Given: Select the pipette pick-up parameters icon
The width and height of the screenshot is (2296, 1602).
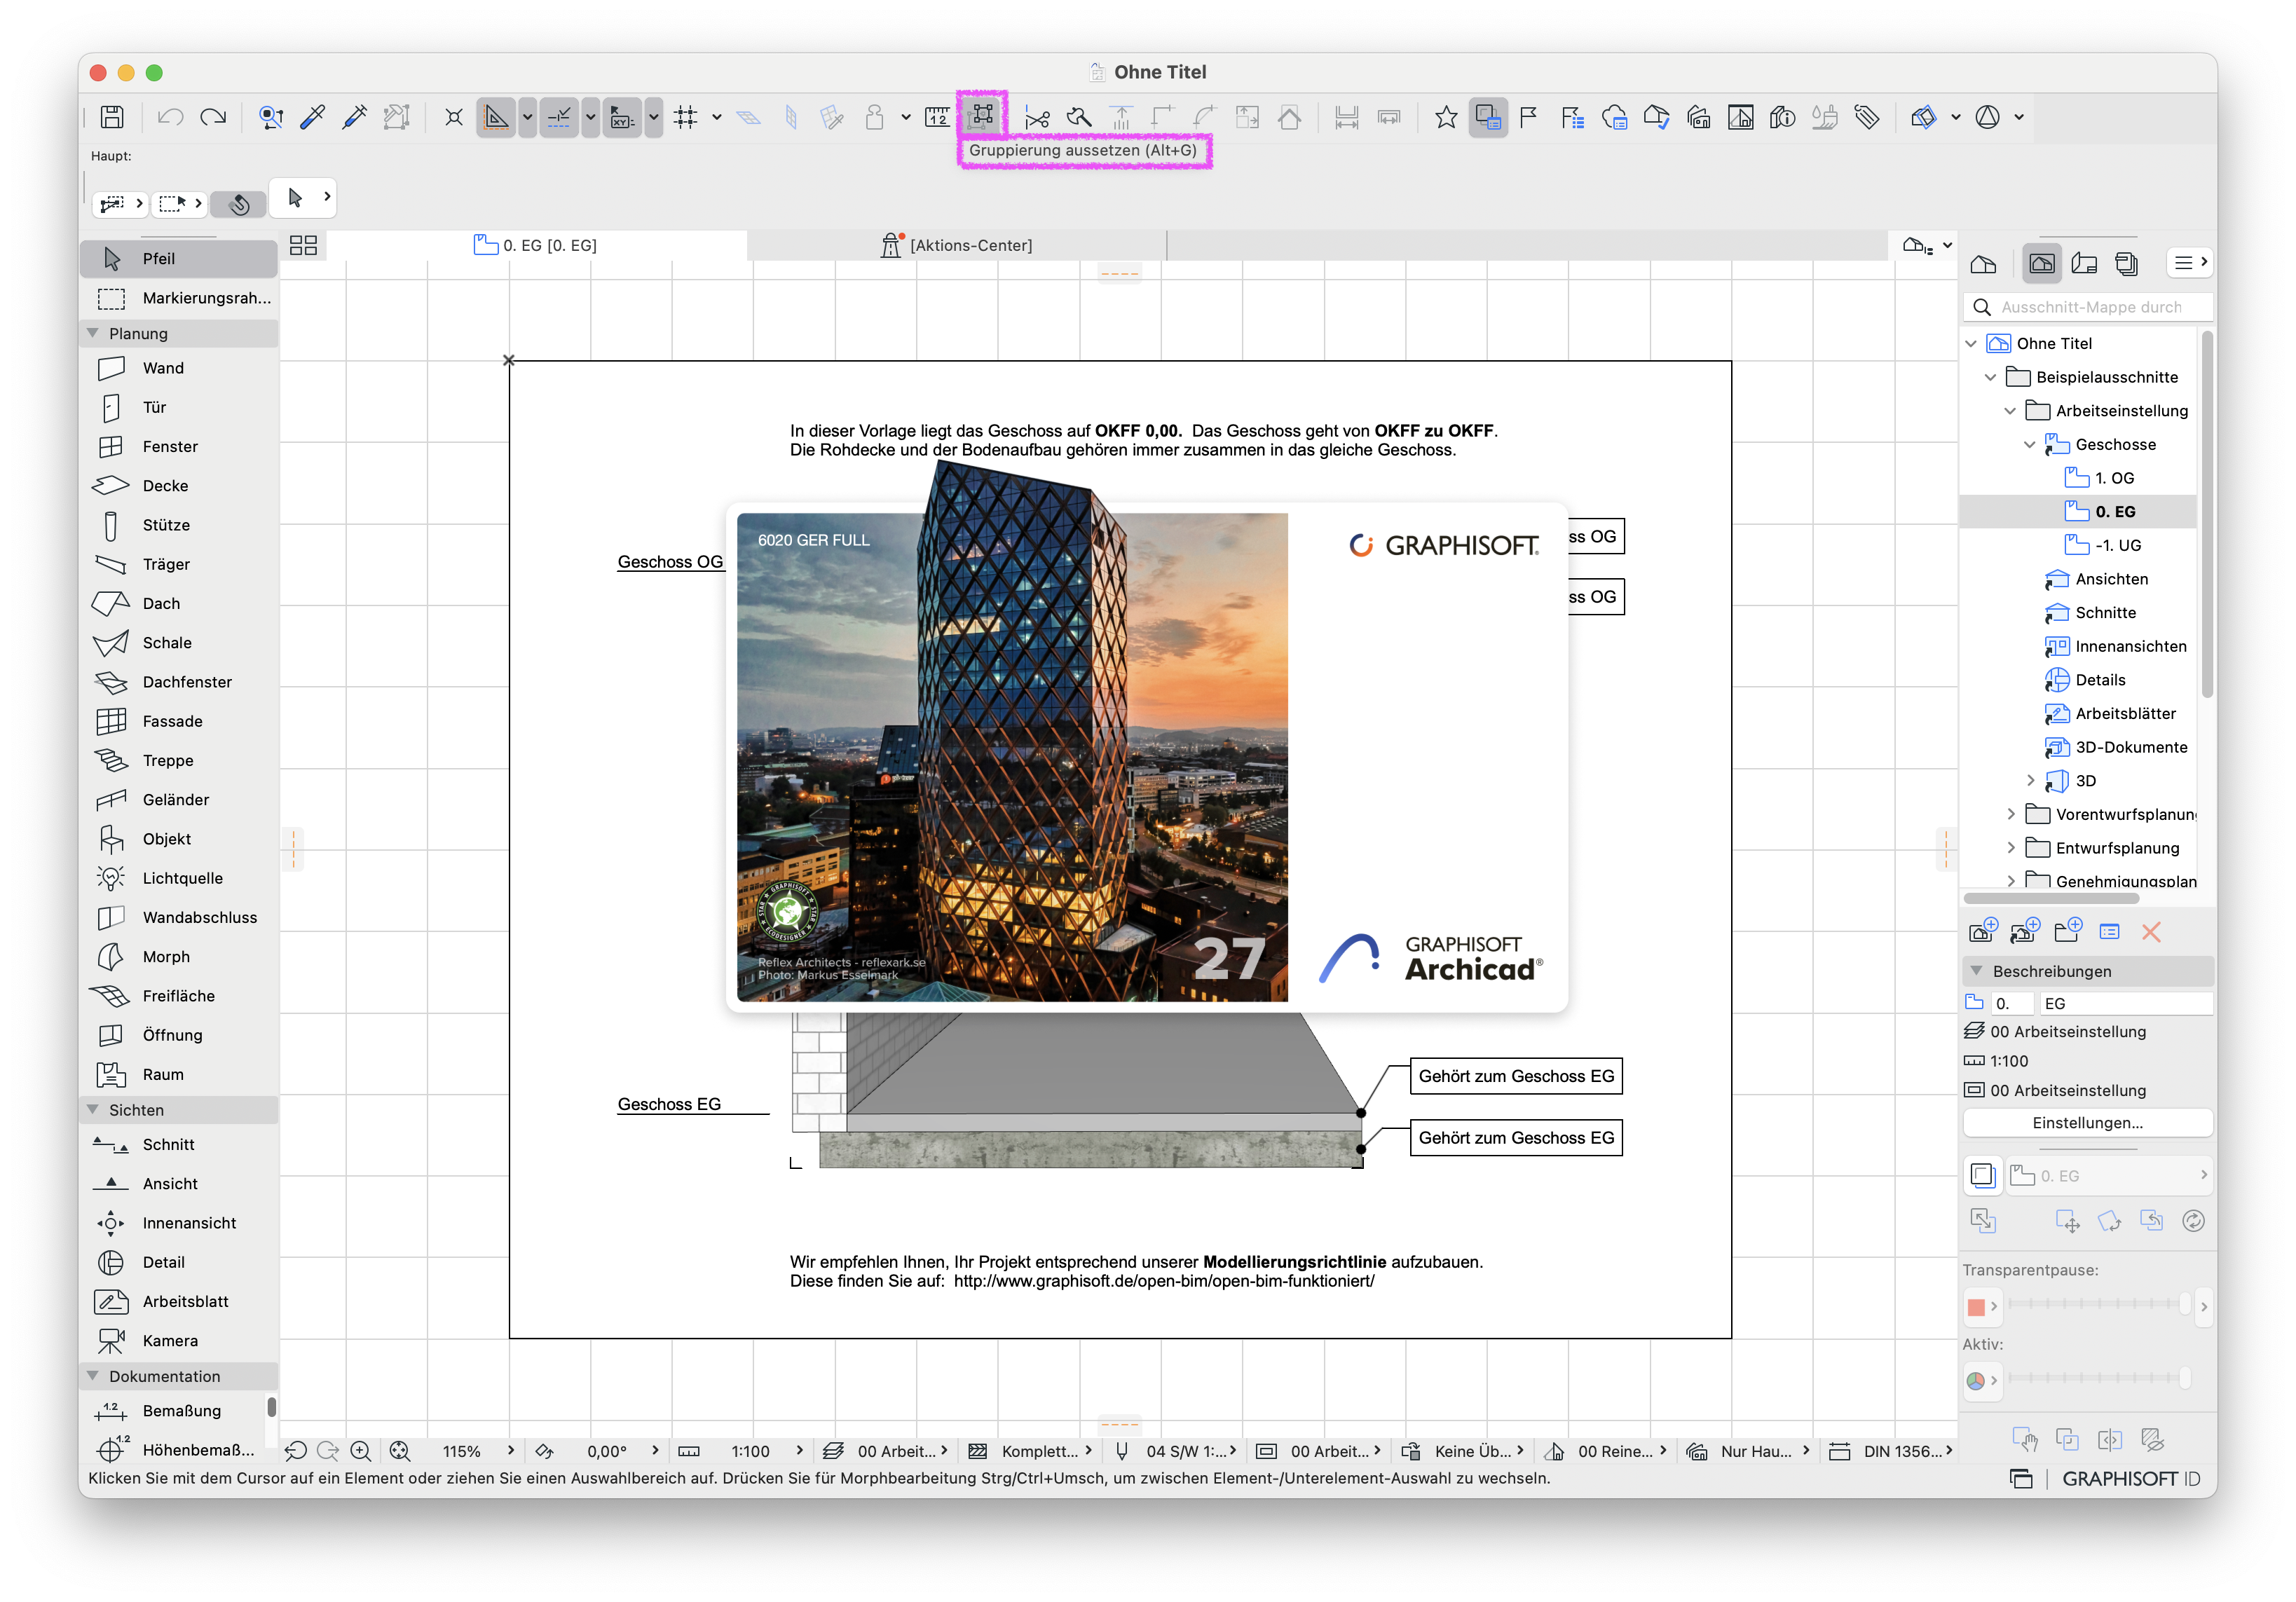Looking at the screenshot, I should (312, 117).
